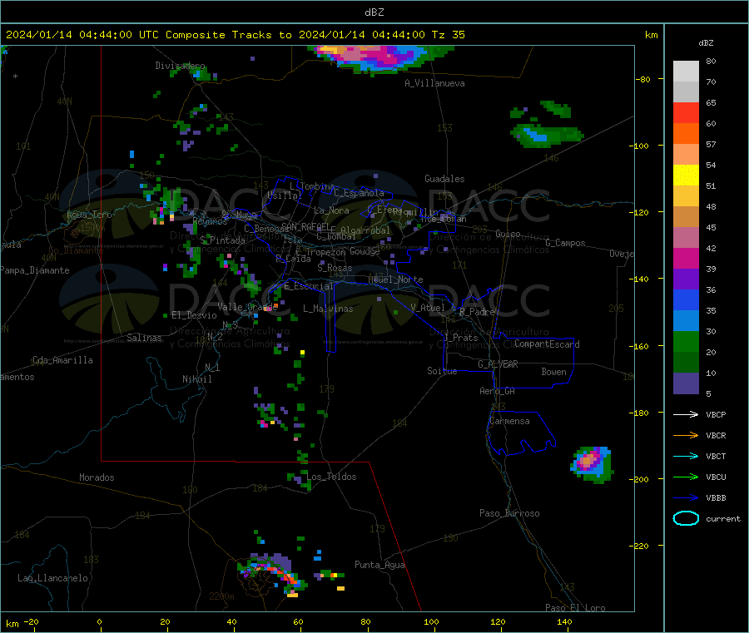
Task: Click the Morados location label
Action: 97,477
